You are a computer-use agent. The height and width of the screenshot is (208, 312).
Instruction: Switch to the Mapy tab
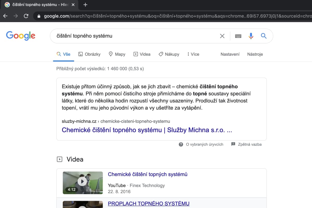117,54
